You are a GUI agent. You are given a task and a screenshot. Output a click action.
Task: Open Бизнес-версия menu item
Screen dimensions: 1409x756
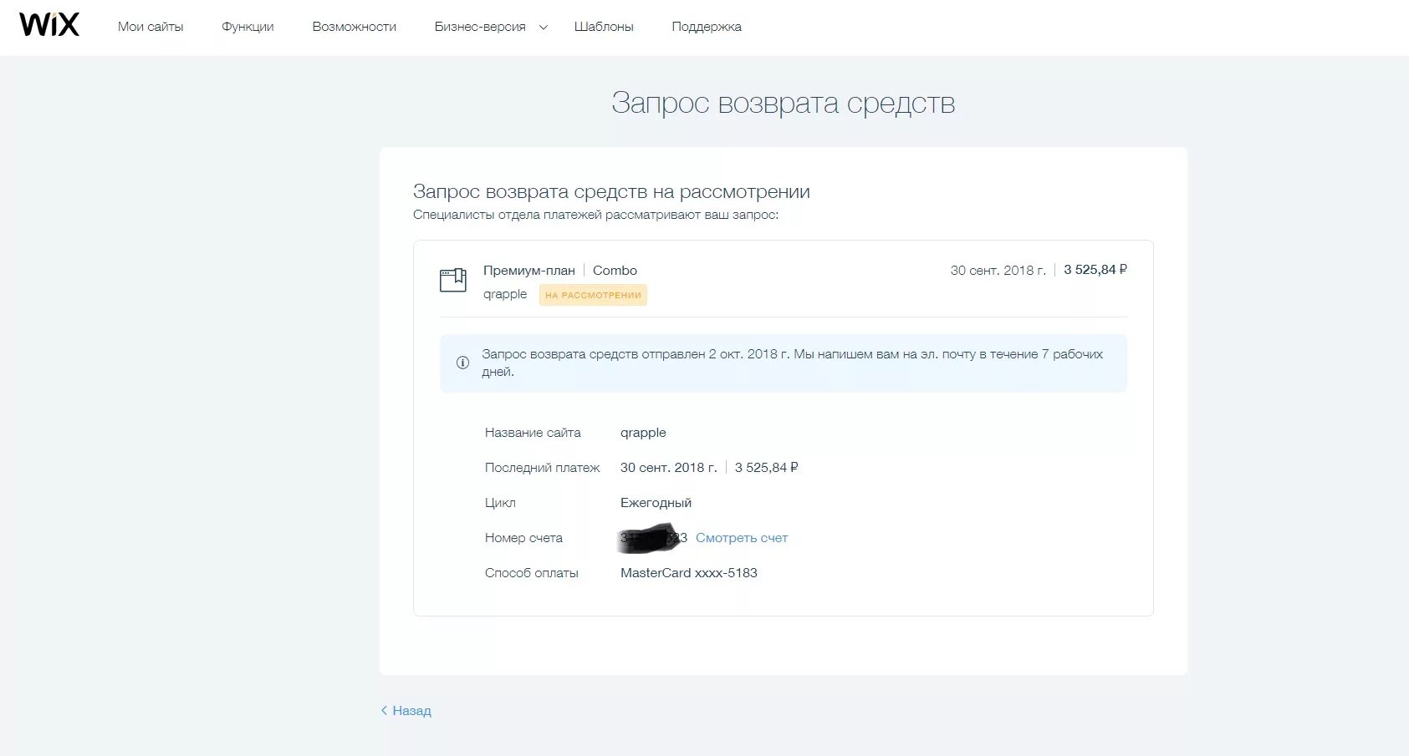point(480,27)
